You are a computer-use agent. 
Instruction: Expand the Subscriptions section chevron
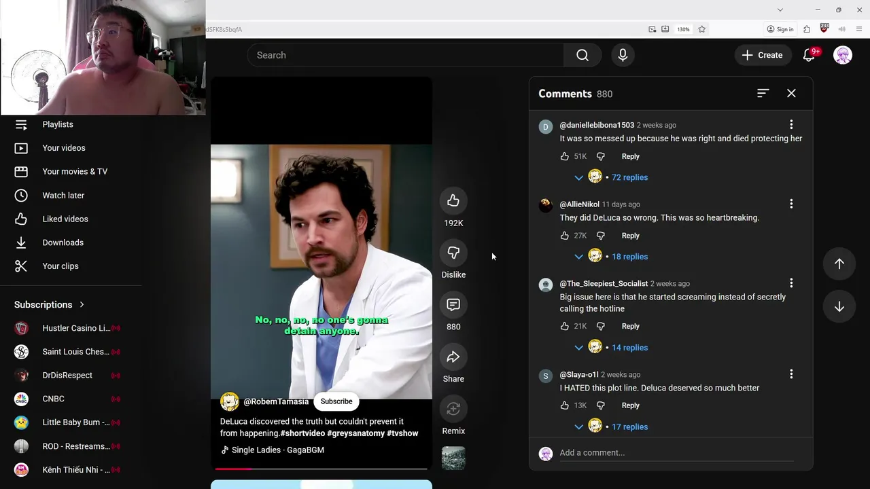(82, 305)
